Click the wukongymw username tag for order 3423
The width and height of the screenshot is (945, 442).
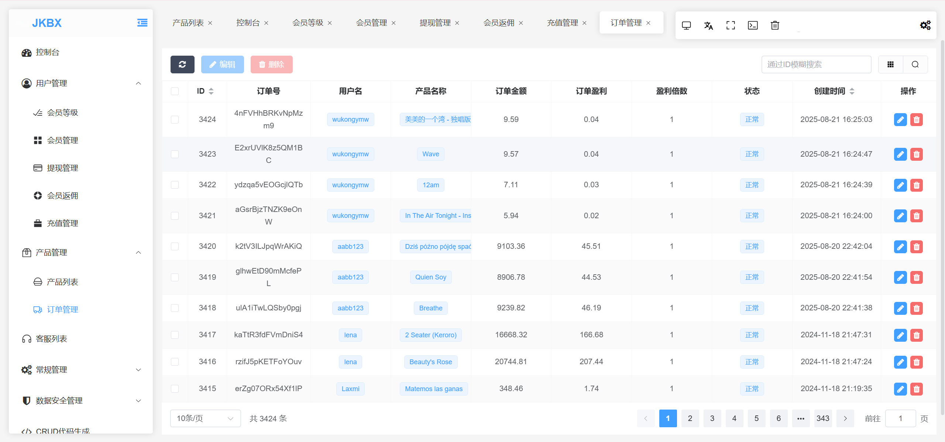[x=350, y=154]
